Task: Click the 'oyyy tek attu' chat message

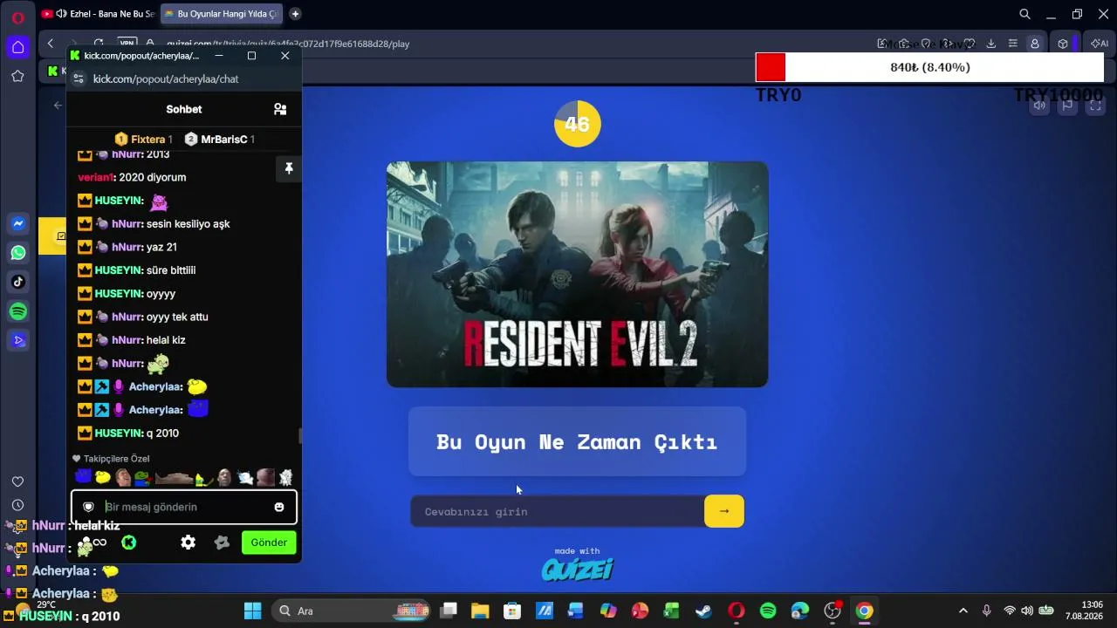Action: click(177, 317)
